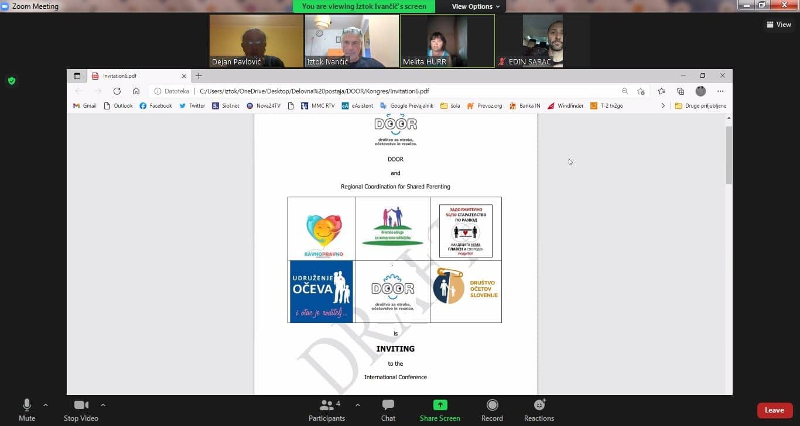Click the address bar with Invitation6.pdf path
Image resolution: width=800 pixels, height=426 pixels.
click(x=398, y=91)
